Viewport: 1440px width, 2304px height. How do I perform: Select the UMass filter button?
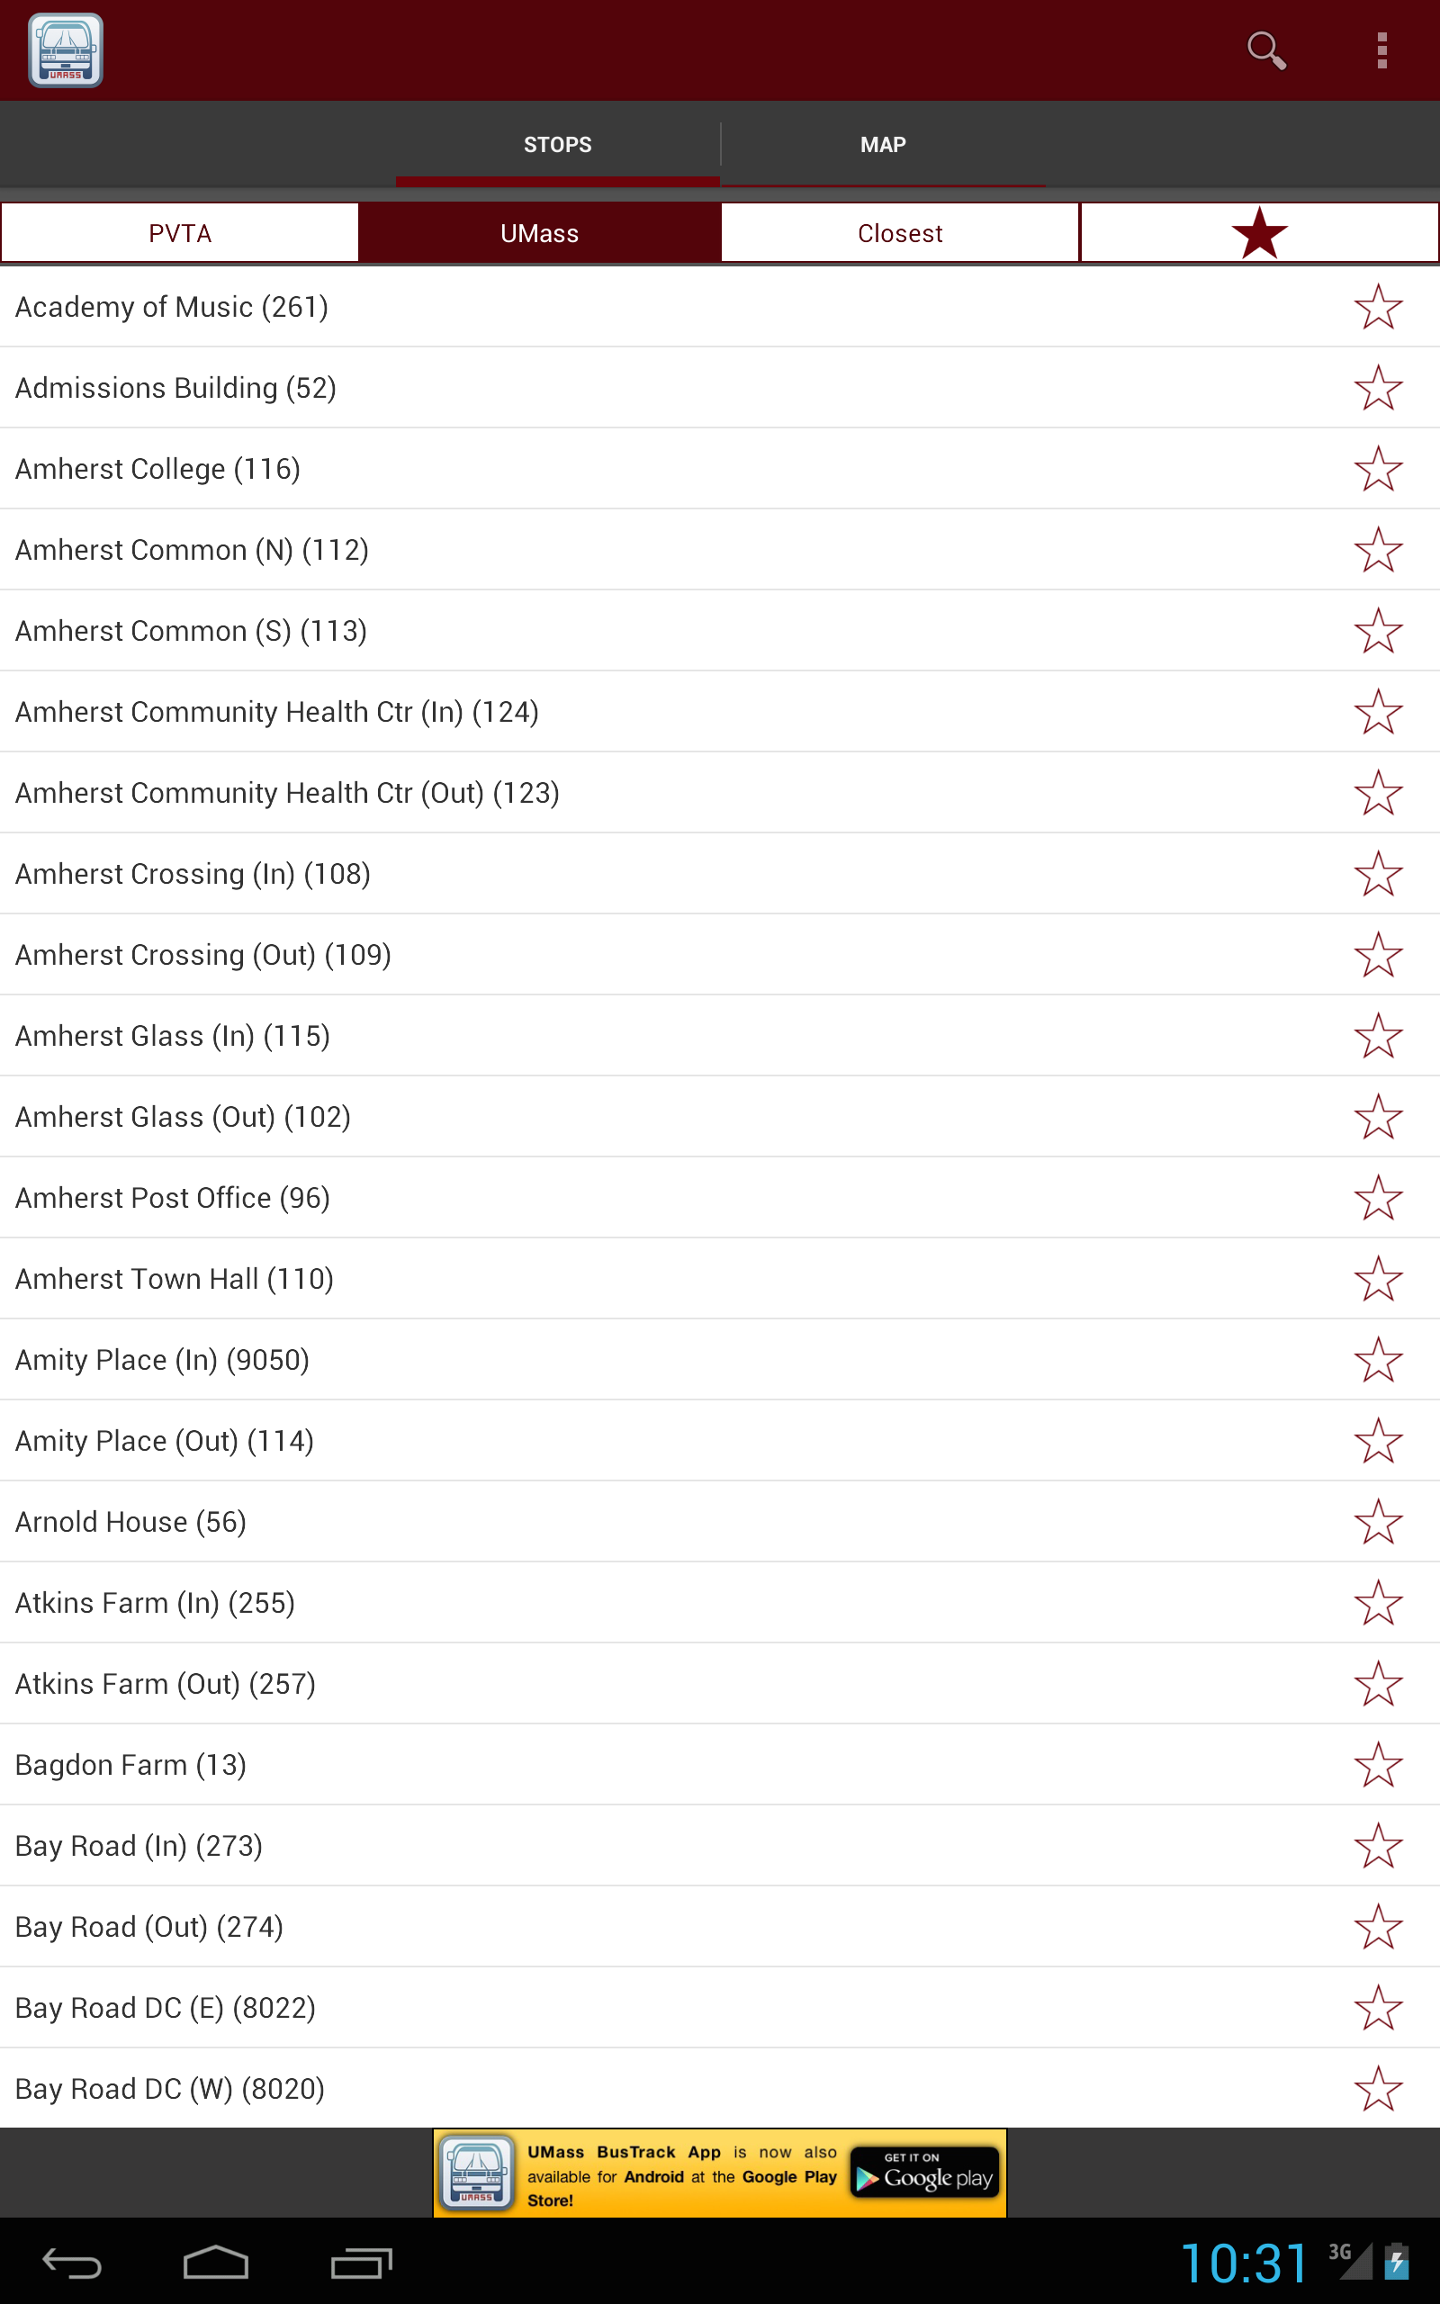[539, 233]
